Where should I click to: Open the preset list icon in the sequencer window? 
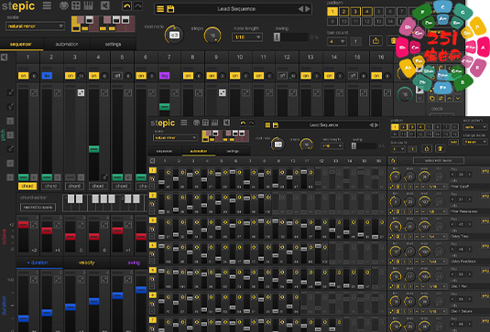160,9
